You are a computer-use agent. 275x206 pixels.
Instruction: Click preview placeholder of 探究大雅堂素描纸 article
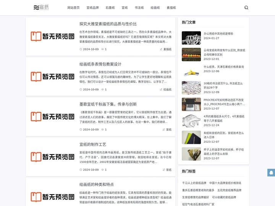(x=52, y=36)
